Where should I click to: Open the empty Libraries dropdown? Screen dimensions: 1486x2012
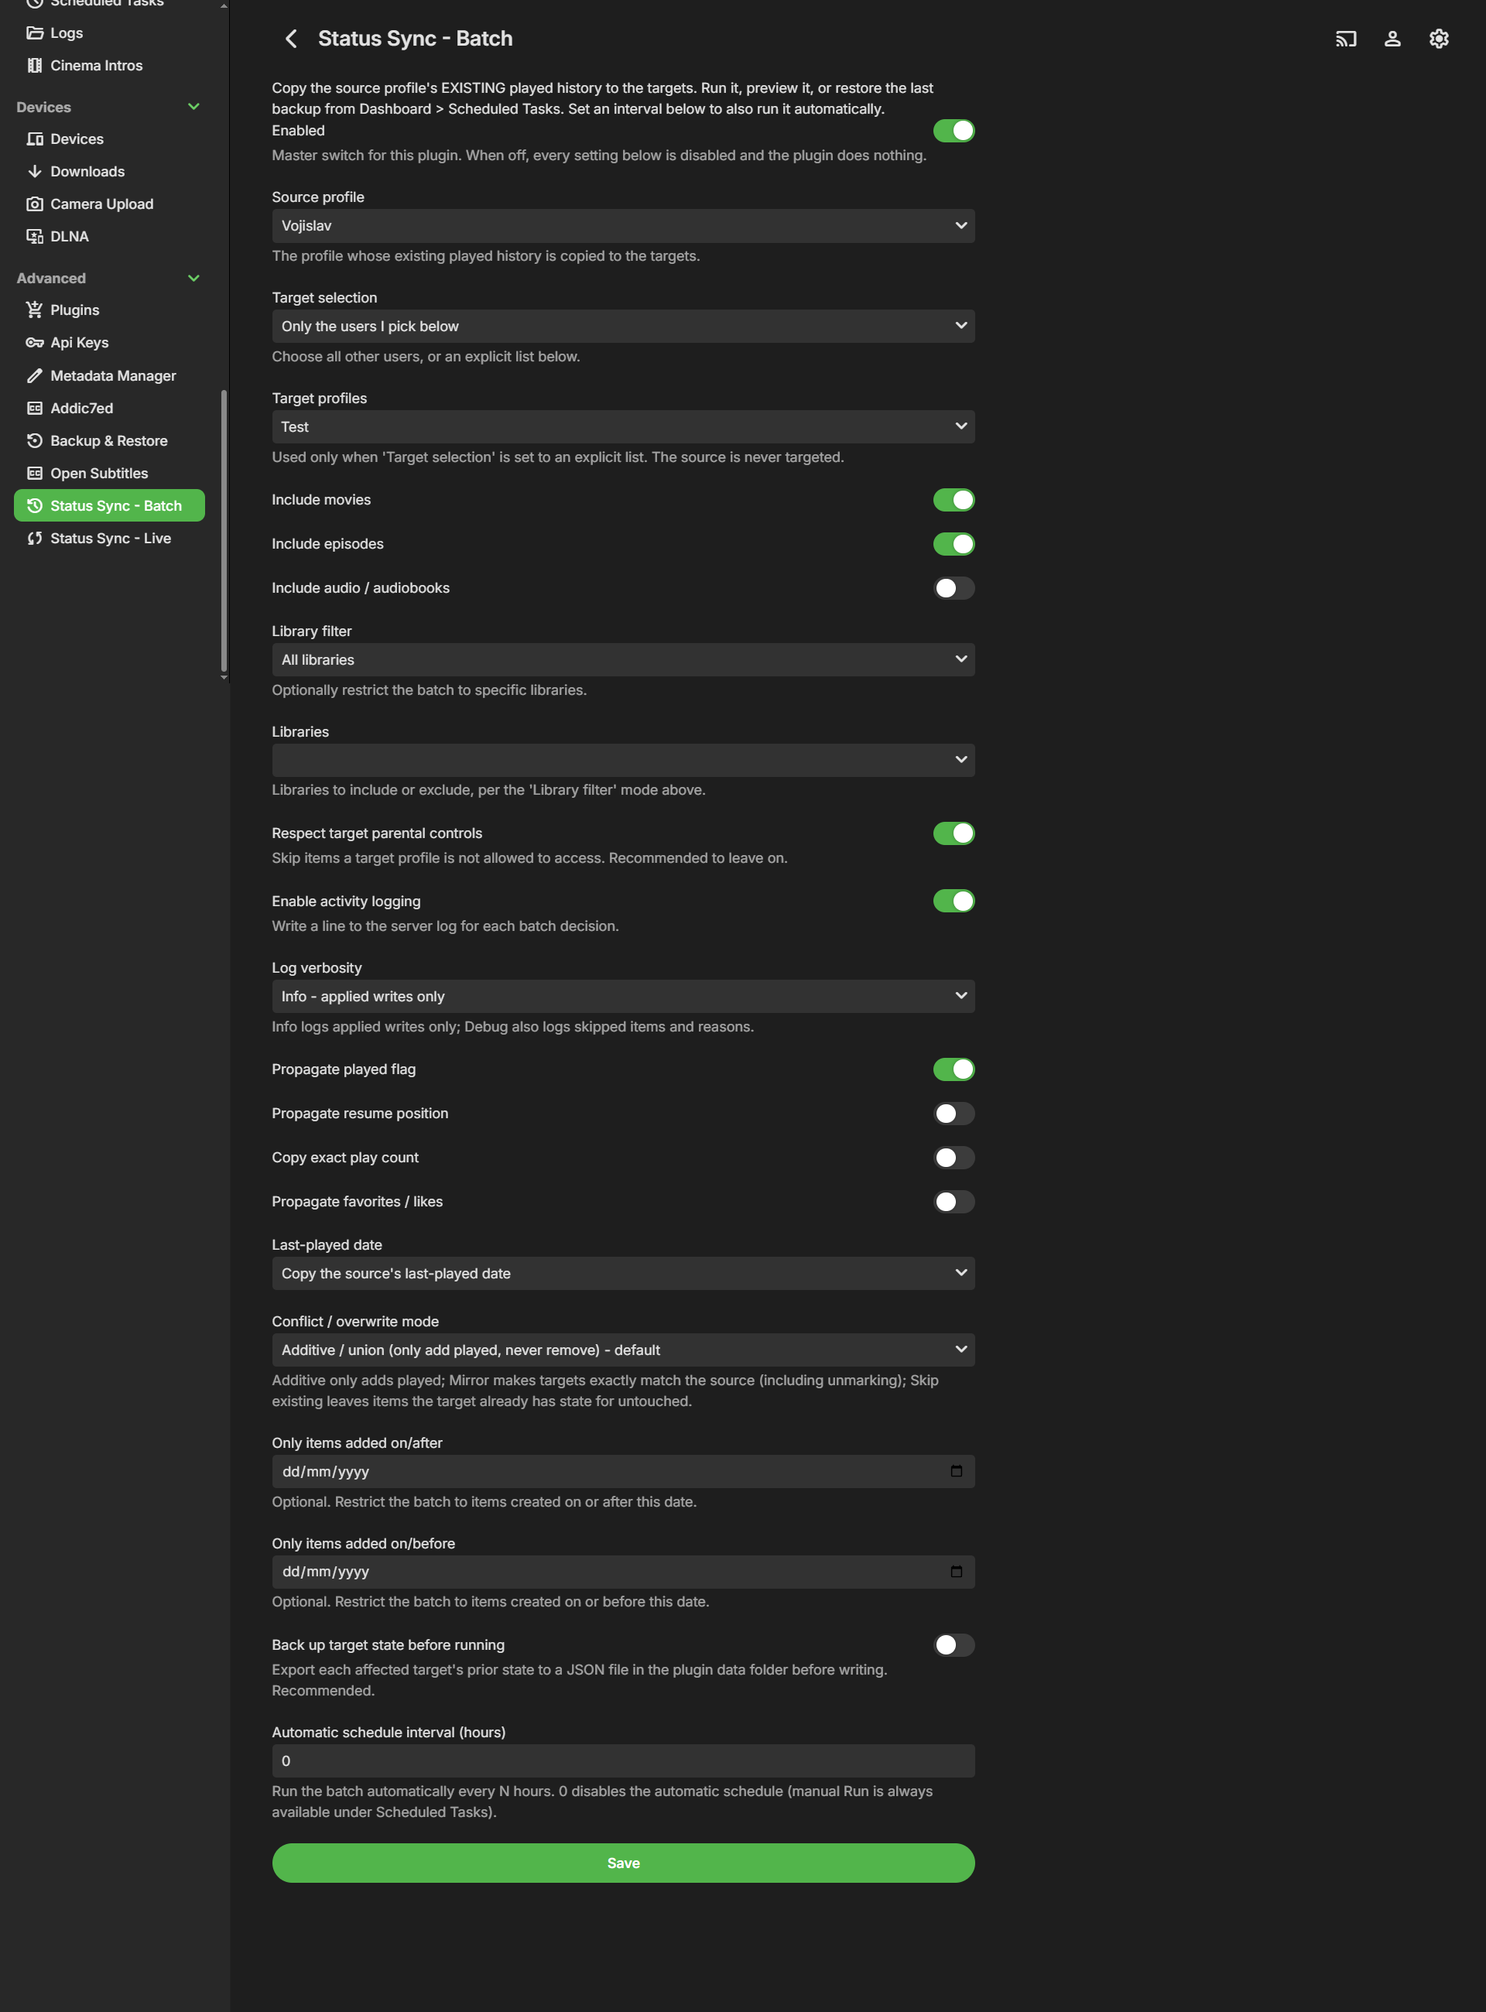623,760
